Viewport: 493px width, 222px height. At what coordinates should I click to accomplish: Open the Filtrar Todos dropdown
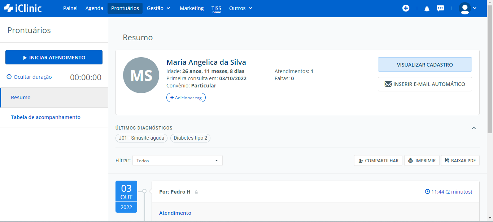177,160
